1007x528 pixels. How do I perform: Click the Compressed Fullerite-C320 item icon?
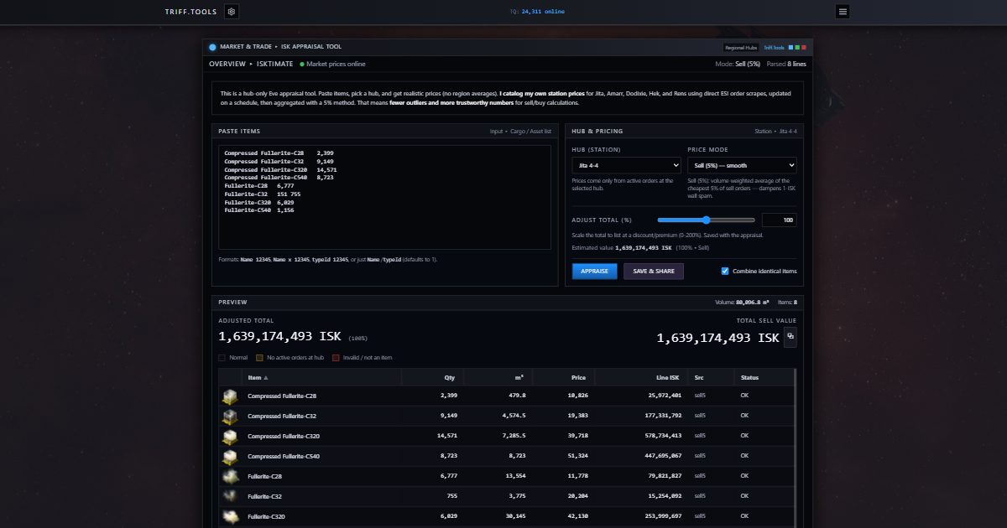tap(230, 436)
